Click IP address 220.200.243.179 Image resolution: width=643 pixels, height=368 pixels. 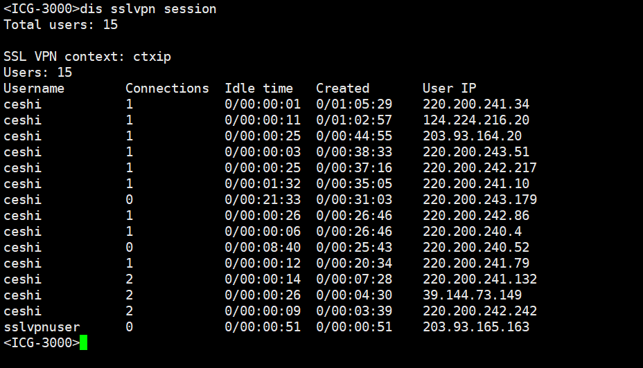coord(479,200)
